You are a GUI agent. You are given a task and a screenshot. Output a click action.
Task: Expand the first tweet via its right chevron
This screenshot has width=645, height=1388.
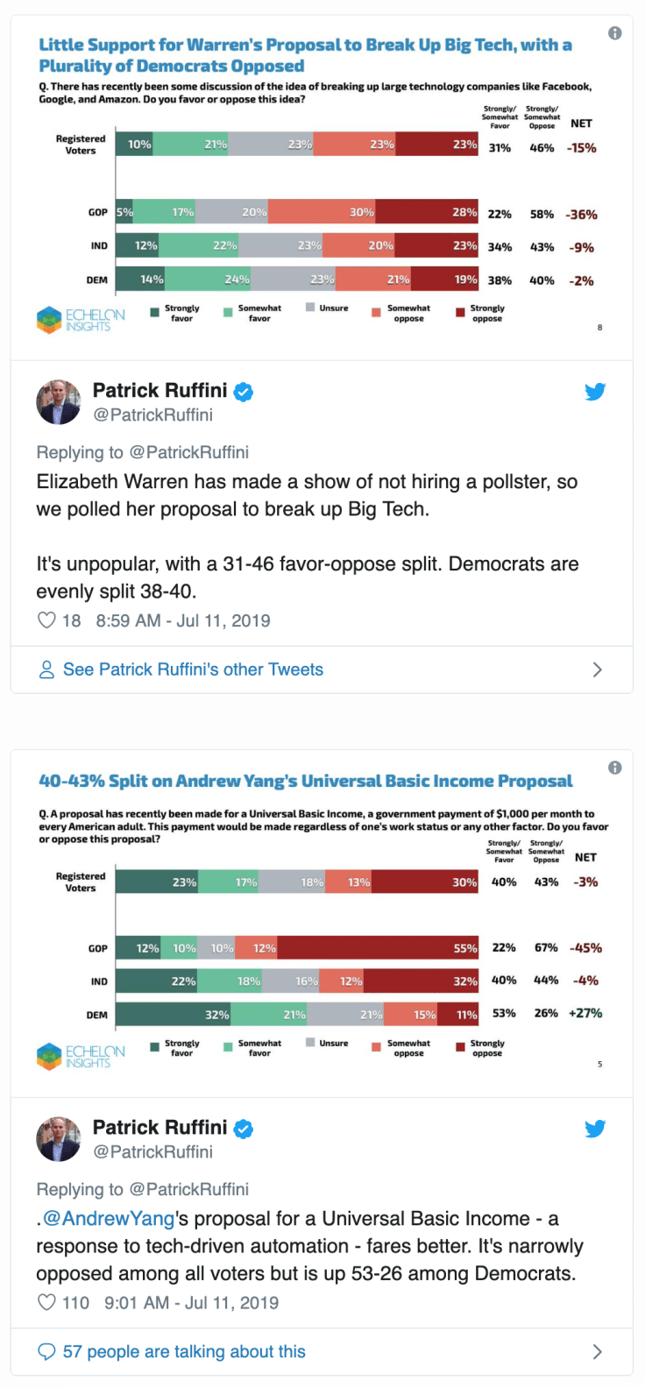pyautogui.click(x=598, y=669)
